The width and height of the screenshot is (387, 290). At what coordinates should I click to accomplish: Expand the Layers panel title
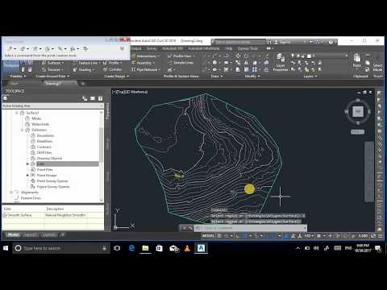click(x=310, y=77)
